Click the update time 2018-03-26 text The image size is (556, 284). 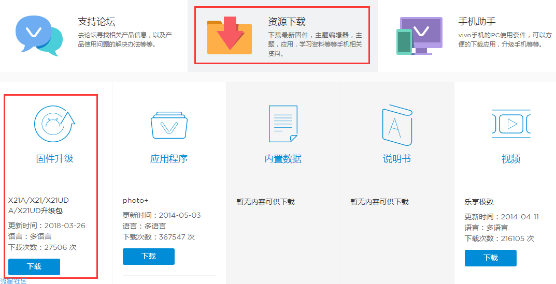pyautogui.click(x=47, y=226)
